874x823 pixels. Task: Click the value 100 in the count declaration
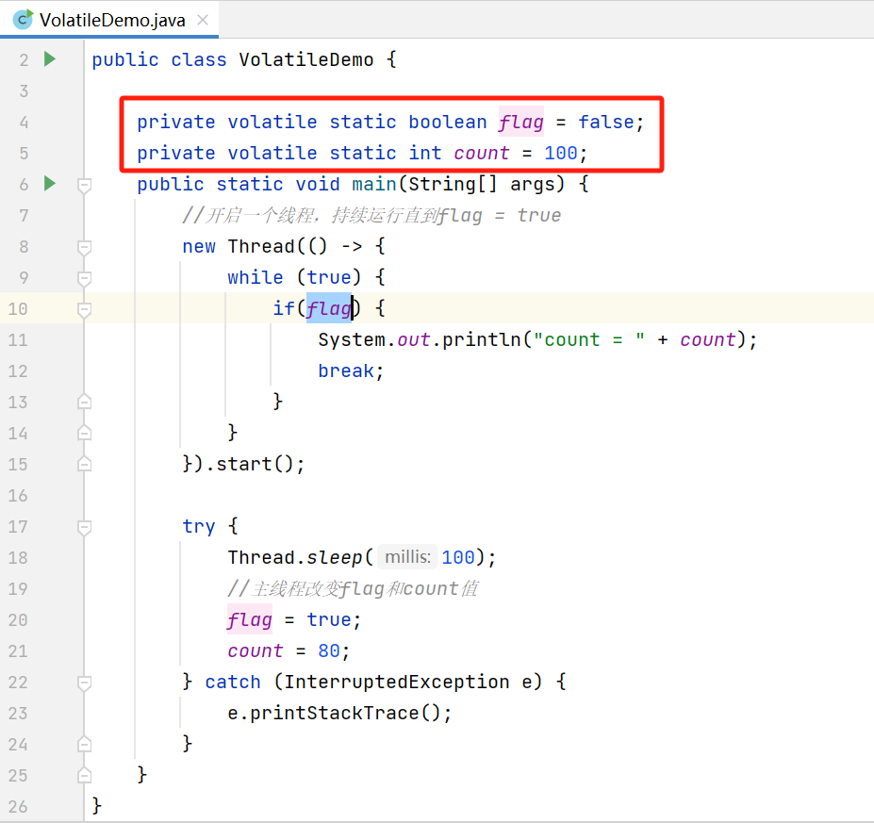(x=561, y=153)
